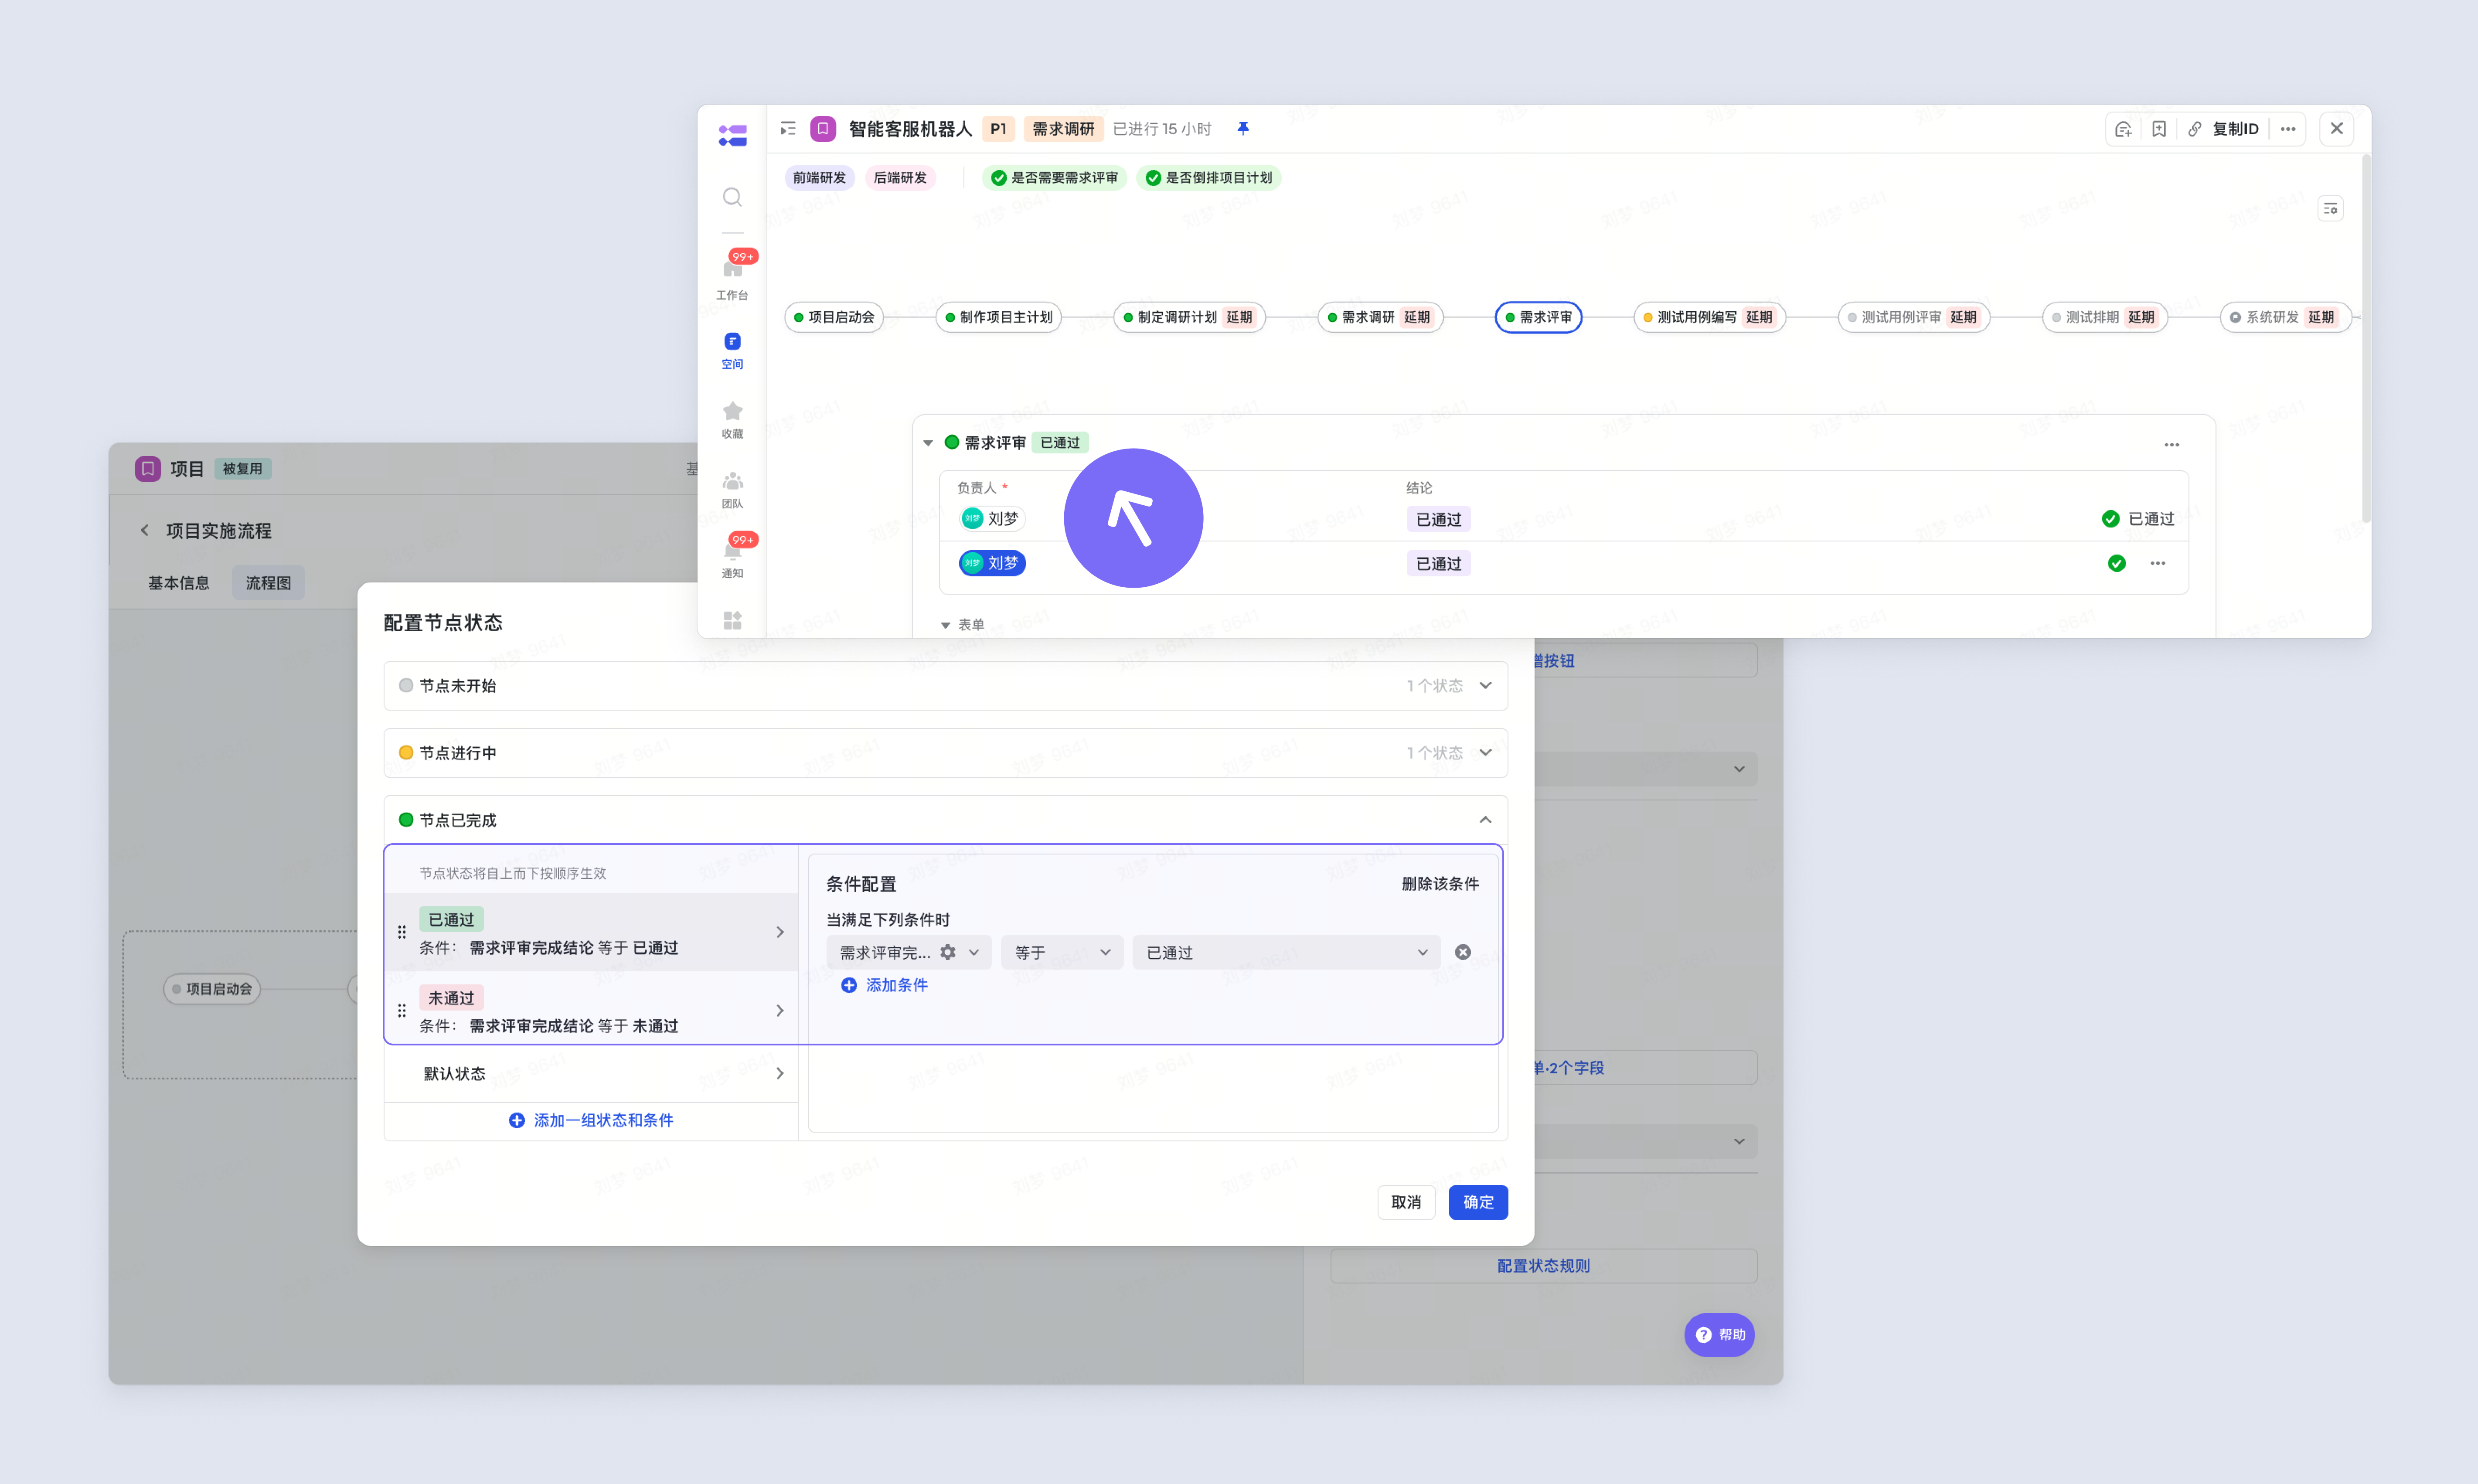The height and width of the screenshot is (1484, 2478).
Task: Toggle the side panel icon beside the title
Action: [788, 129]
